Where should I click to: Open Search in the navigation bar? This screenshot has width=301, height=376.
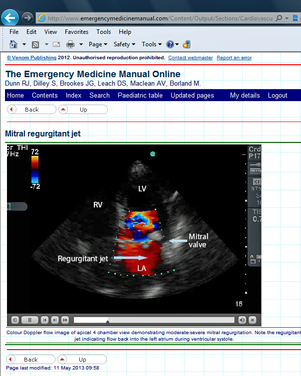[99, 95]
